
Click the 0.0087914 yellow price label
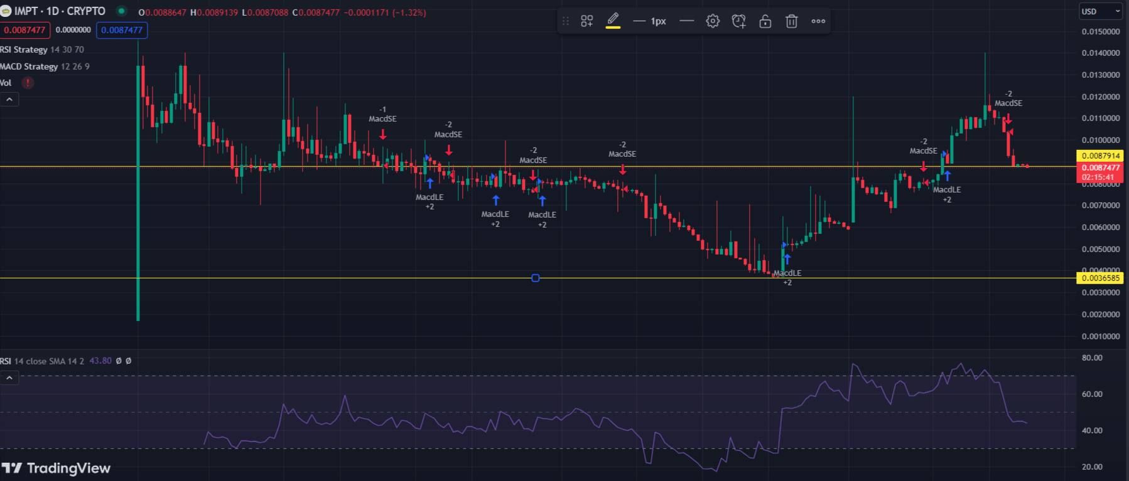[x=1101, y=156]
